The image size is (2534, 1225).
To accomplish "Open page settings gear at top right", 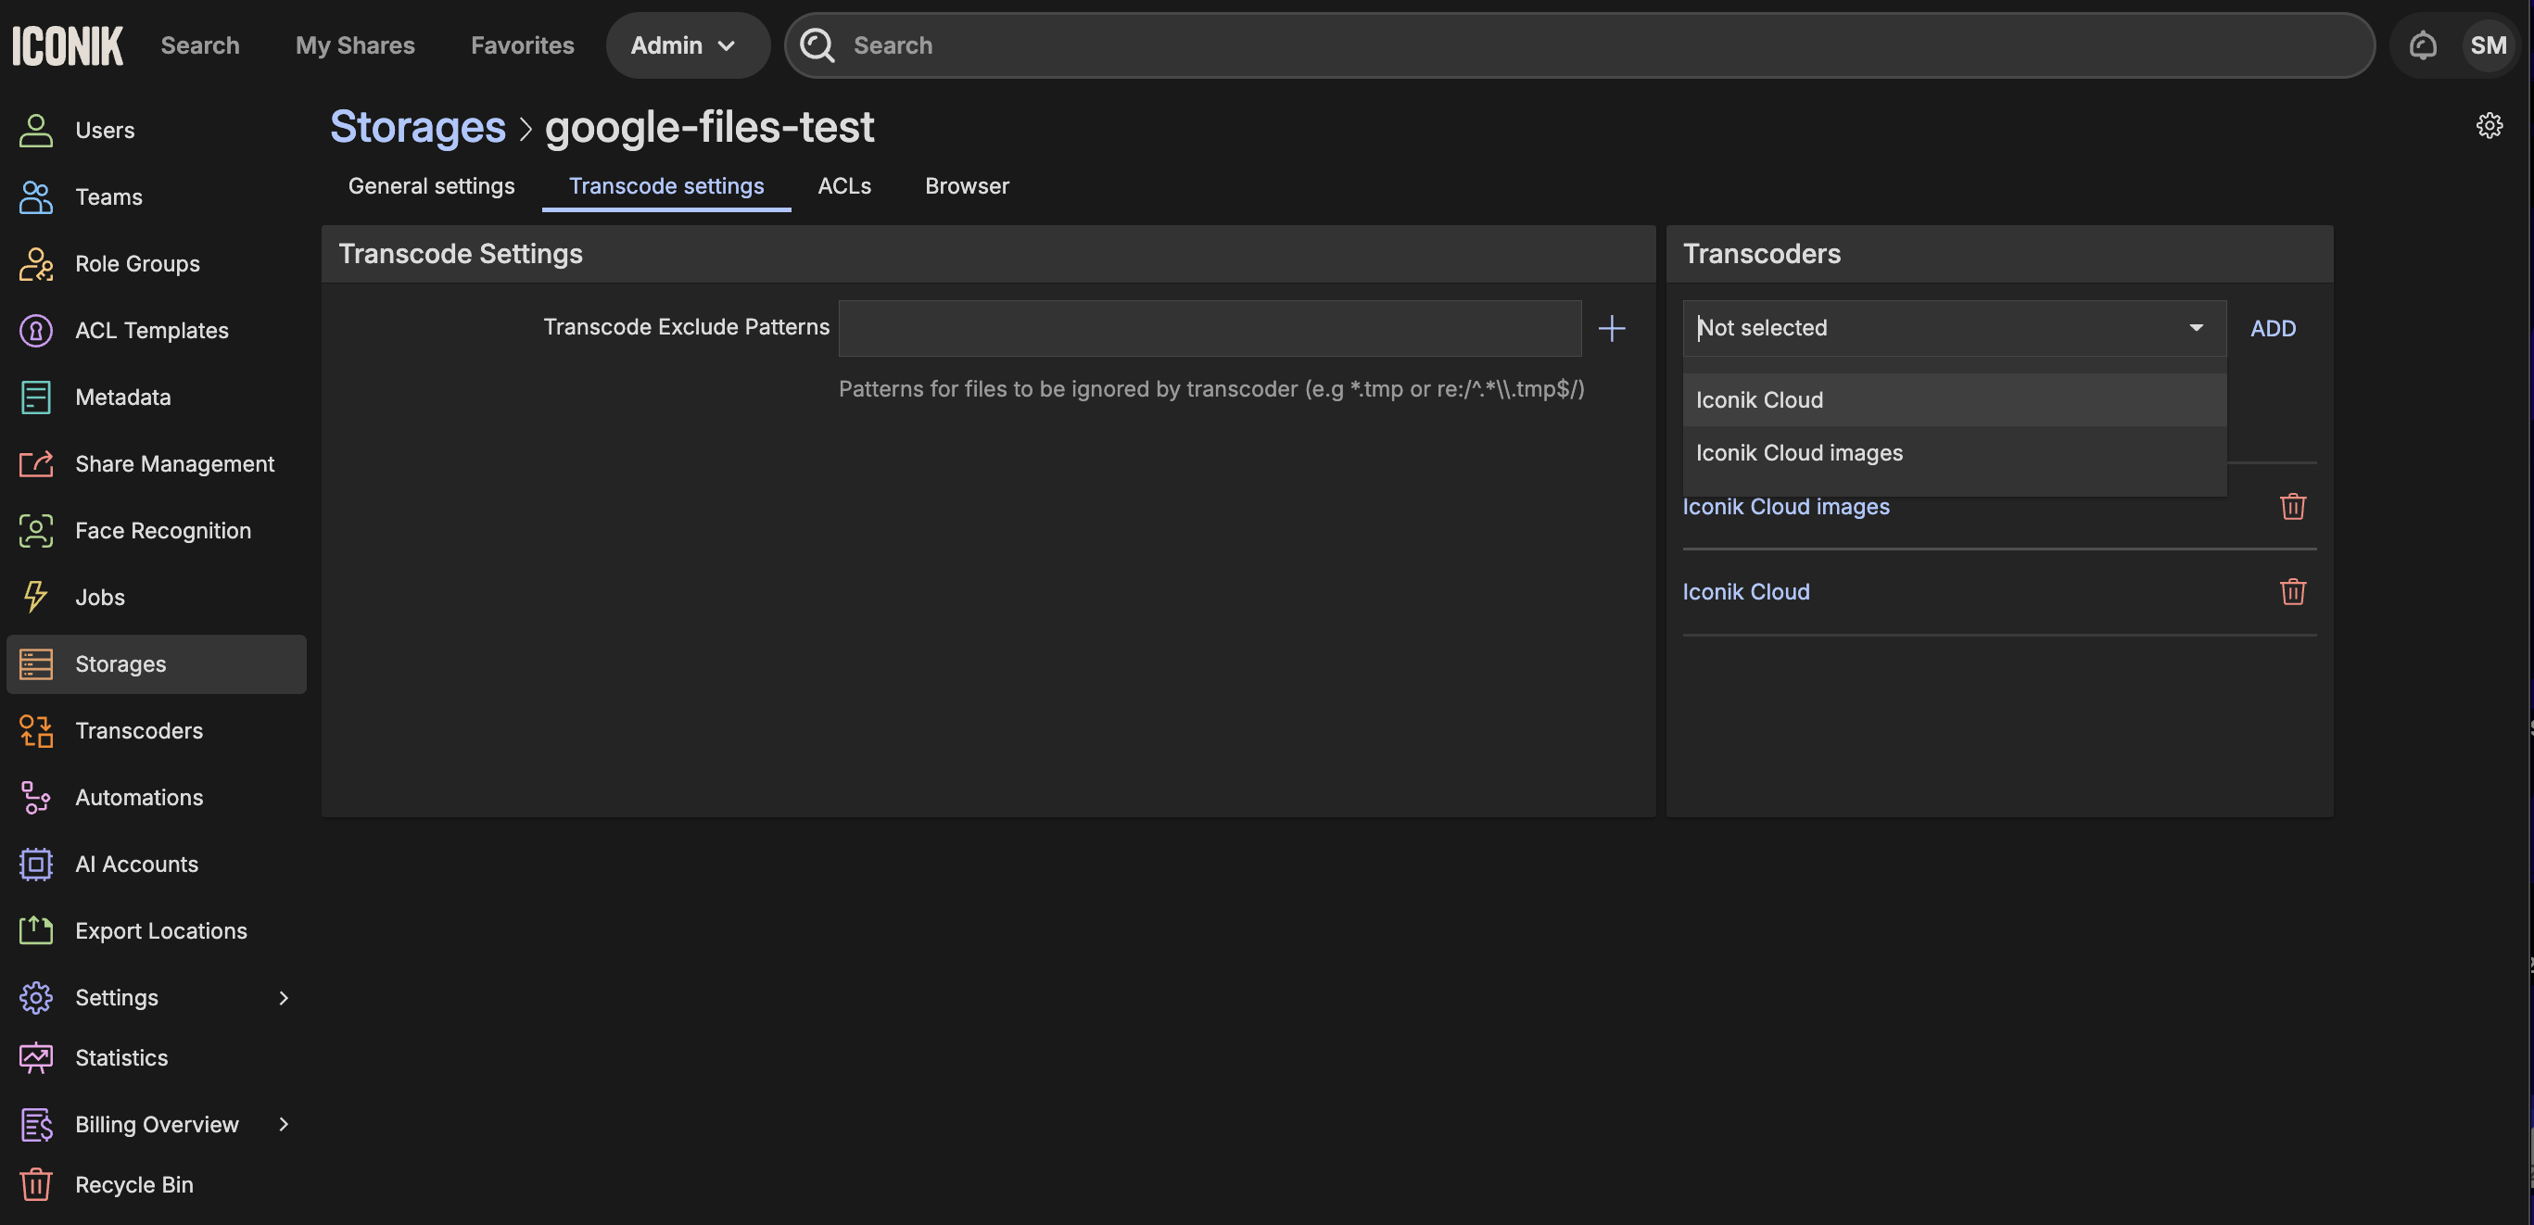I will (2489, 126).
